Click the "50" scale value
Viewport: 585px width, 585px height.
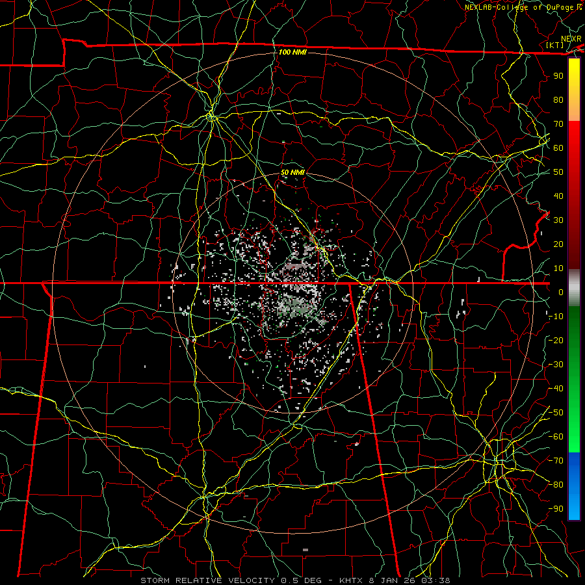click(x=558, y=172)
